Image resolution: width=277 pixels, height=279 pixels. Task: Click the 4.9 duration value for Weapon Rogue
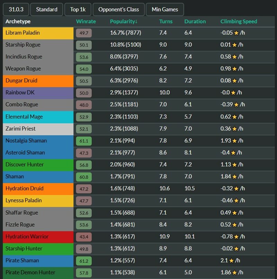[x=188, y=69]
